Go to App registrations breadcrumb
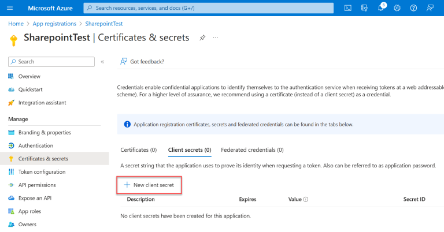The height and width of the screenshot is (232, 444). (x=54, y=24)
